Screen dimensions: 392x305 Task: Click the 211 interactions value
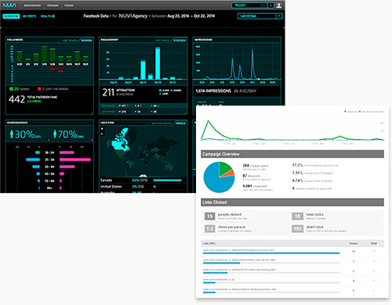(x=108, y=92)
